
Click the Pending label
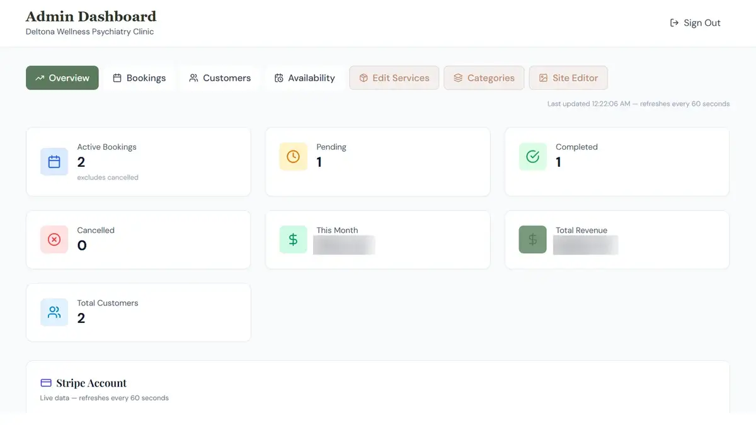pyautogui.click(x=331, y=147)
